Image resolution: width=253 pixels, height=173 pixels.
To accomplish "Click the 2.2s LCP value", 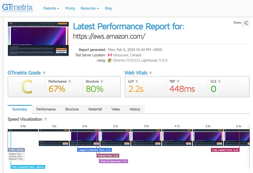I will click(x=136, y=89).
